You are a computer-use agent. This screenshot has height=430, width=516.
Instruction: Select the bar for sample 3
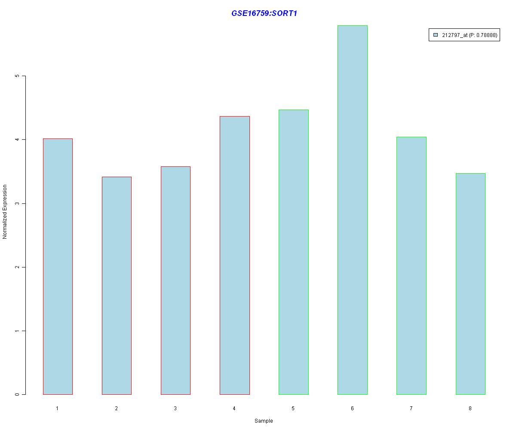(175, 280)
